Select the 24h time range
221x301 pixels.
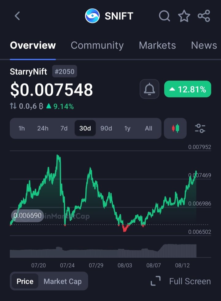point(43,128)
